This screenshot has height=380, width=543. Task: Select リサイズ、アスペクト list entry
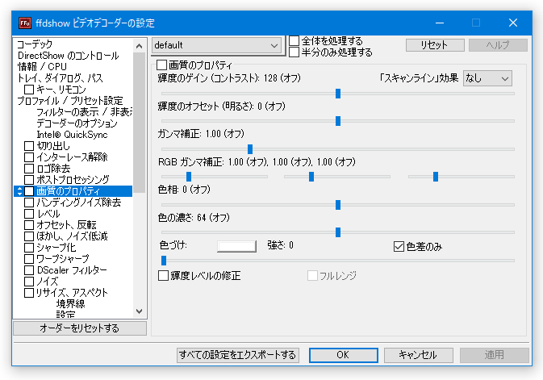[72, 292]
